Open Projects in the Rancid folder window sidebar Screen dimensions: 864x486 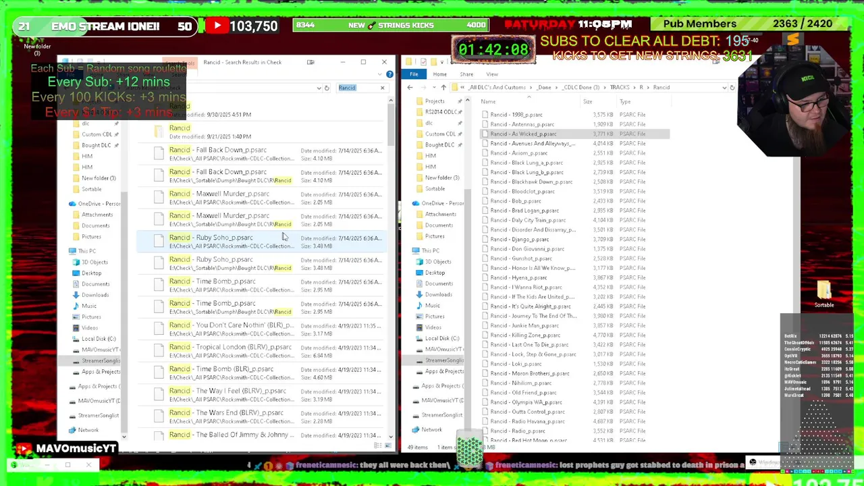(435, 101)
